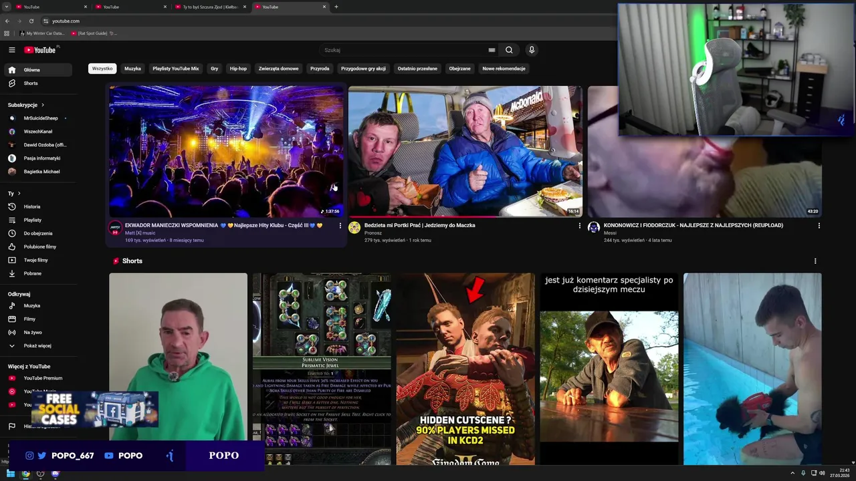Click the Matt [X] music channel avatar
This screenshot has width=856, height=481.
[x=116, y=227]
